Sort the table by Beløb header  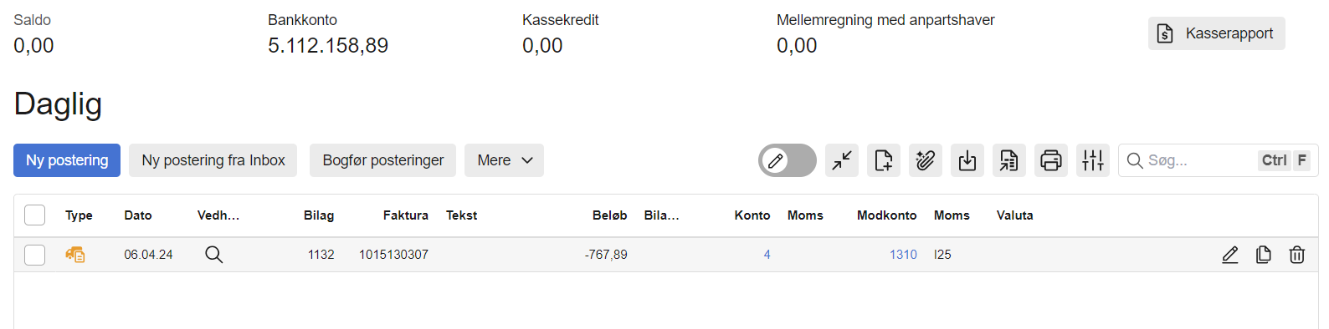609,215
